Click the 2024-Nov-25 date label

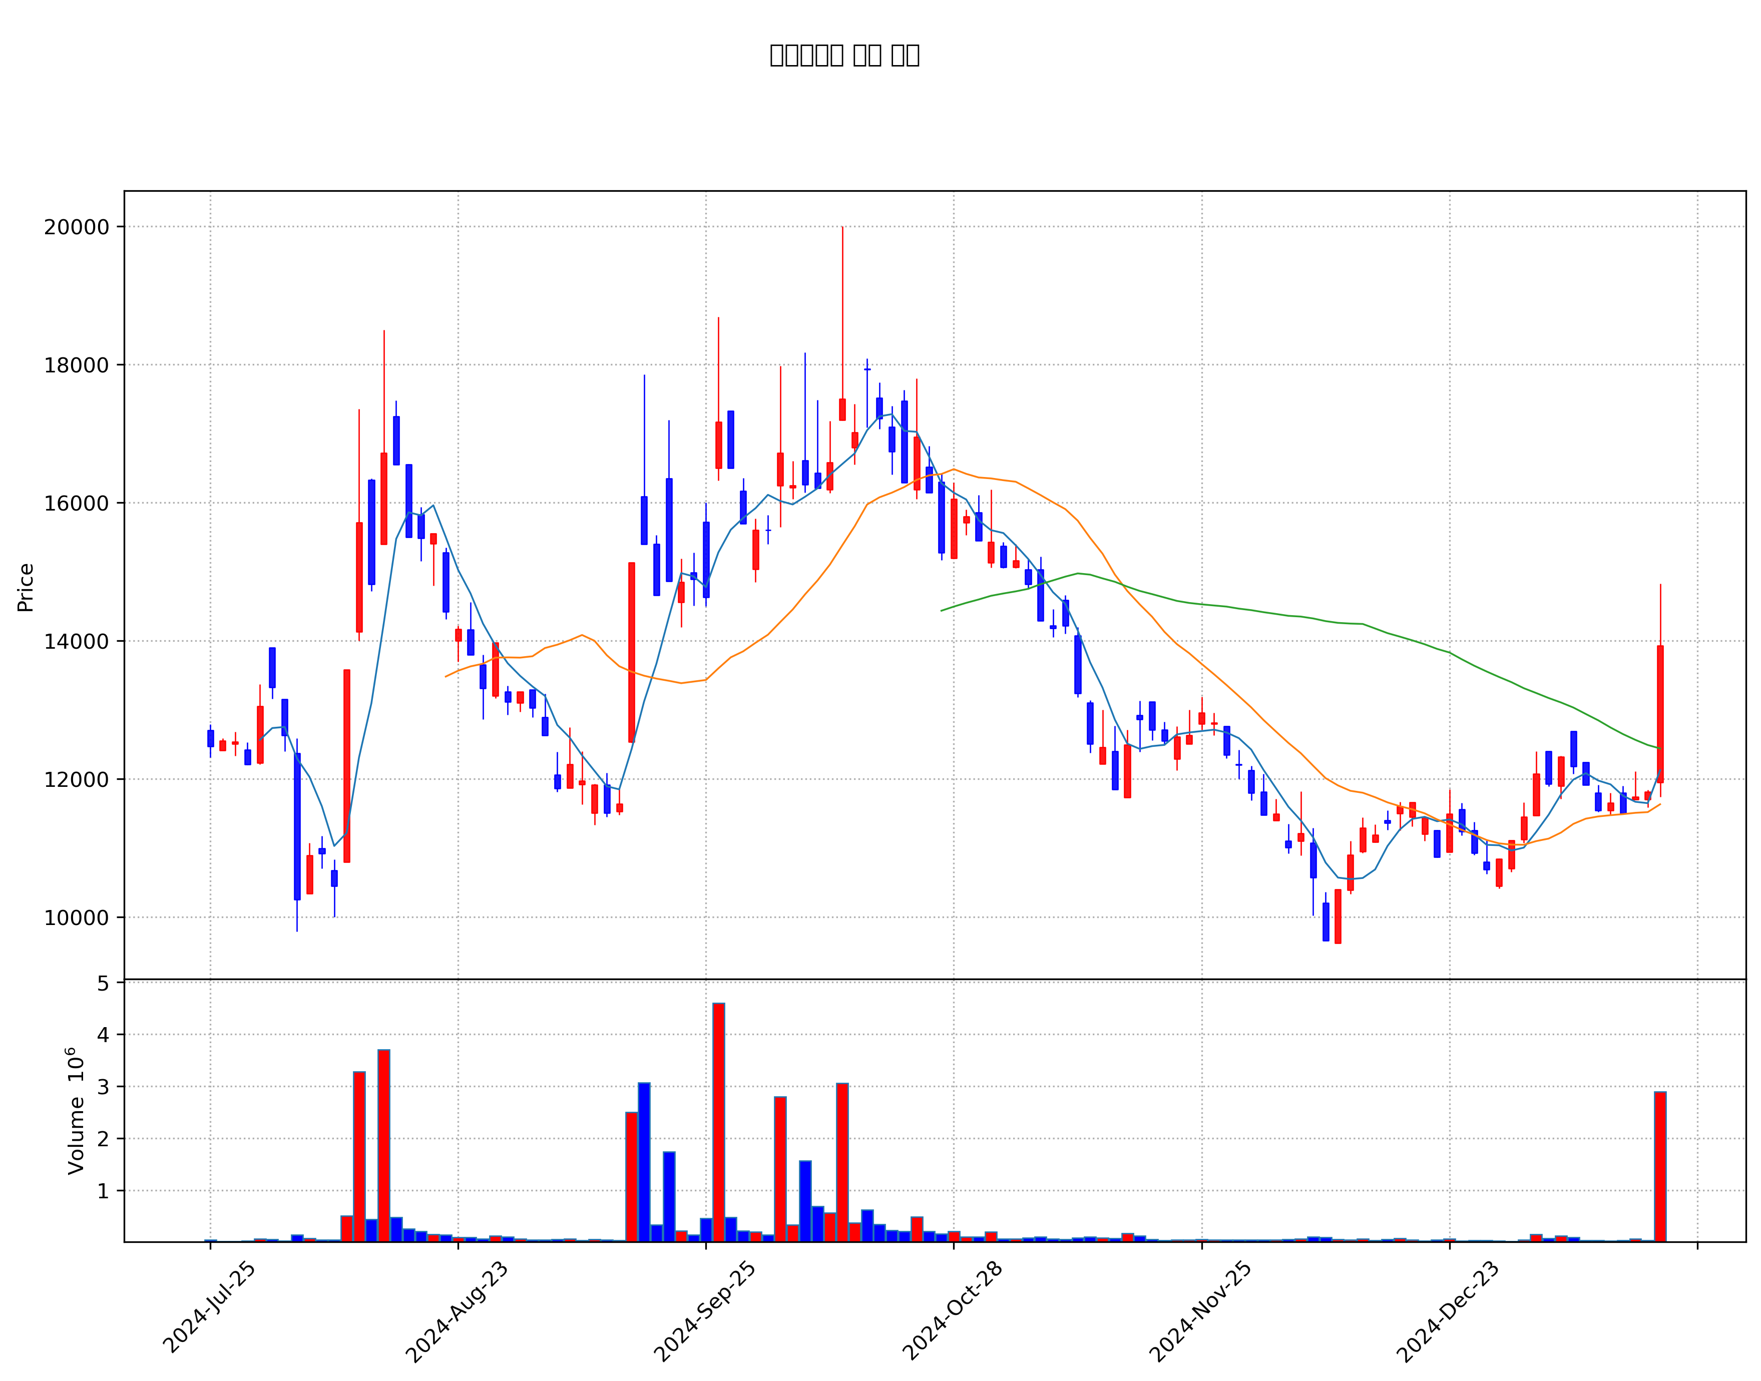(x=1200, y=1311)
